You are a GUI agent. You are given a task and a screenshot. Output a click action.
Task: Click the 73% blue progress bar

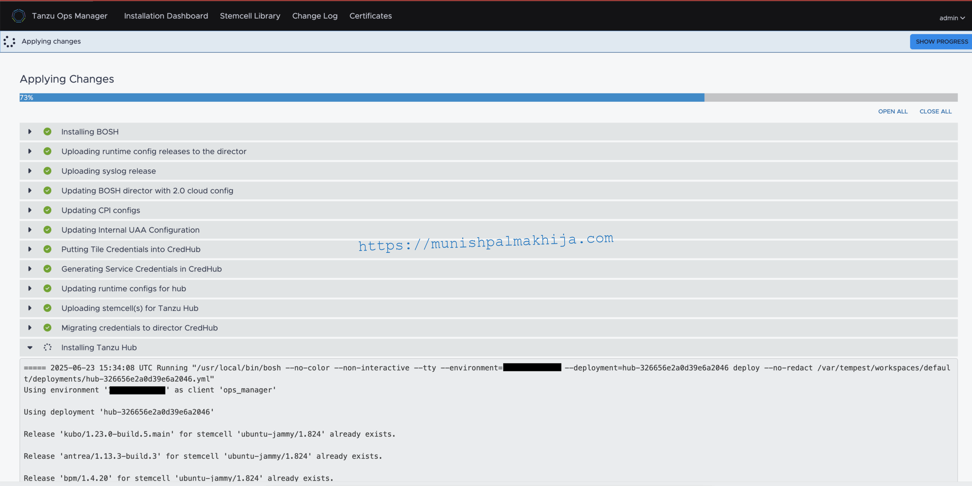(362, 98)
